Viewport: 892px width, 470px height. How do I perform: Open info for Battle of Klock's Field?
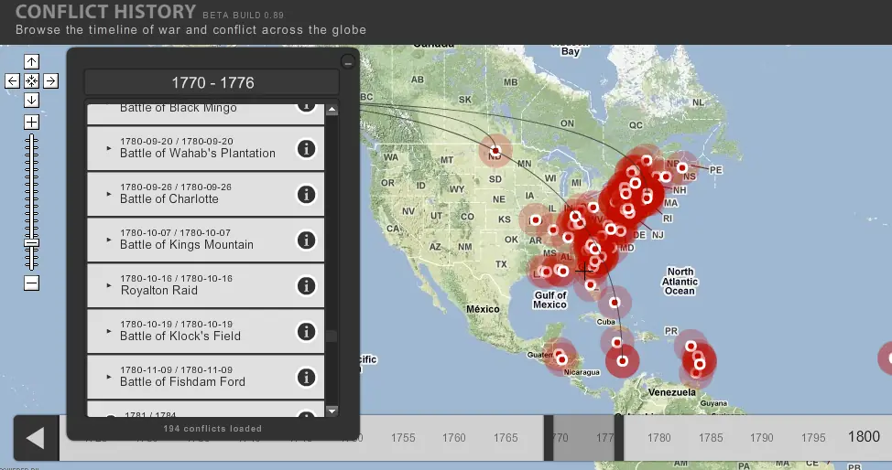306,331
